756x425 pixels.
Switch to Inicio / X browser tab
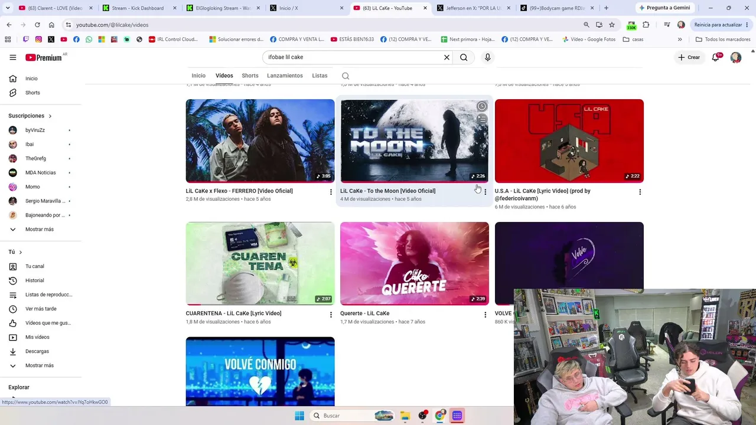[307, 8]
